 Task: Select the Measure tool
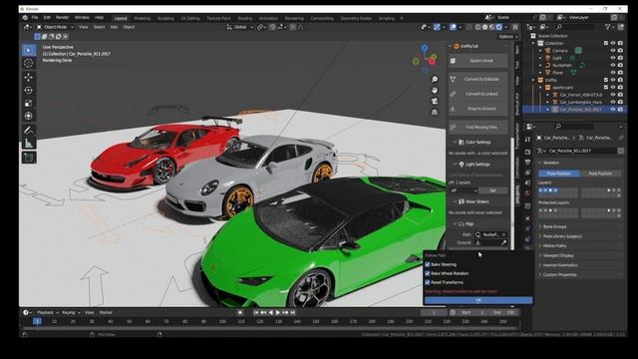pos(29,144)
